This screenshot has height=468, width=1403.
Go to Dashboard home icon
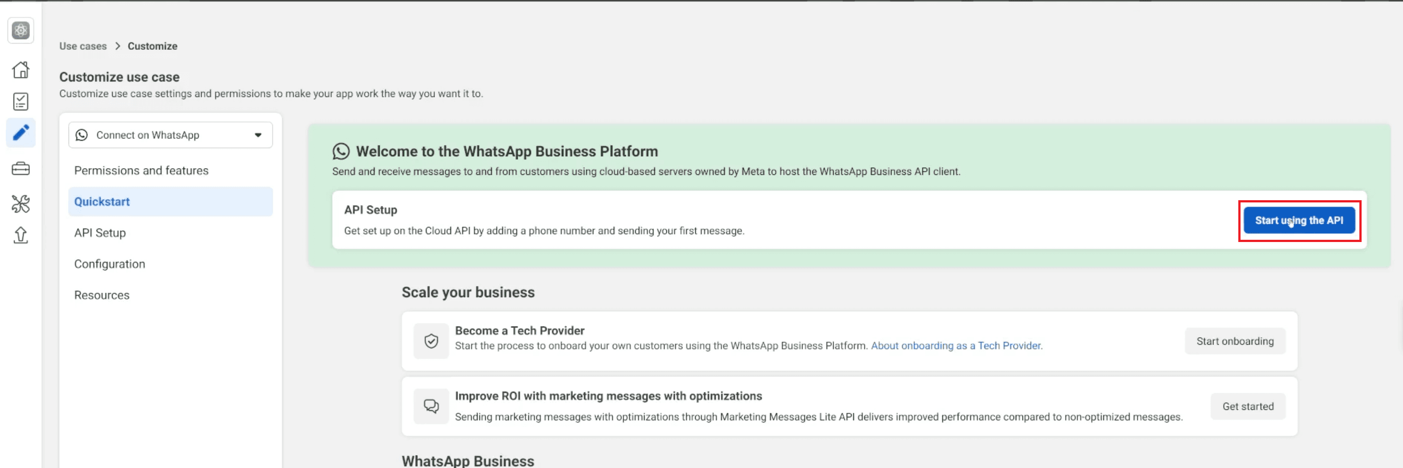20,70
